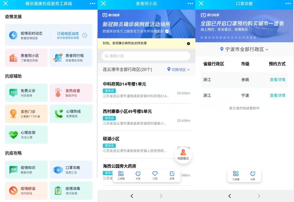This screenshot has width=294, height=202.
Task: Open the 疫情辟谣 prohibition icon
Action: 13,191
